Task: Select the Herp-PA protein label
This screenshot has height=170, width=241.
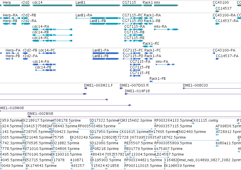Action: 13,50
